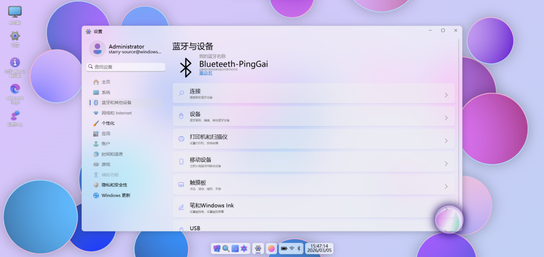Click the battery icon in the tray
Image resolution: width=544 pixels, height=257 pixels.
coord(284,248)
